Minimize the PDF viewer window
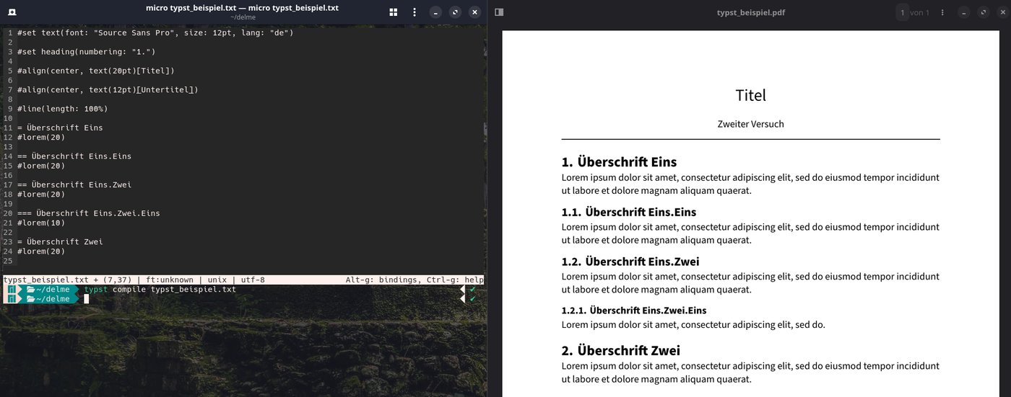The width and height of the screenshot is (1011, 397). point(963,12)
